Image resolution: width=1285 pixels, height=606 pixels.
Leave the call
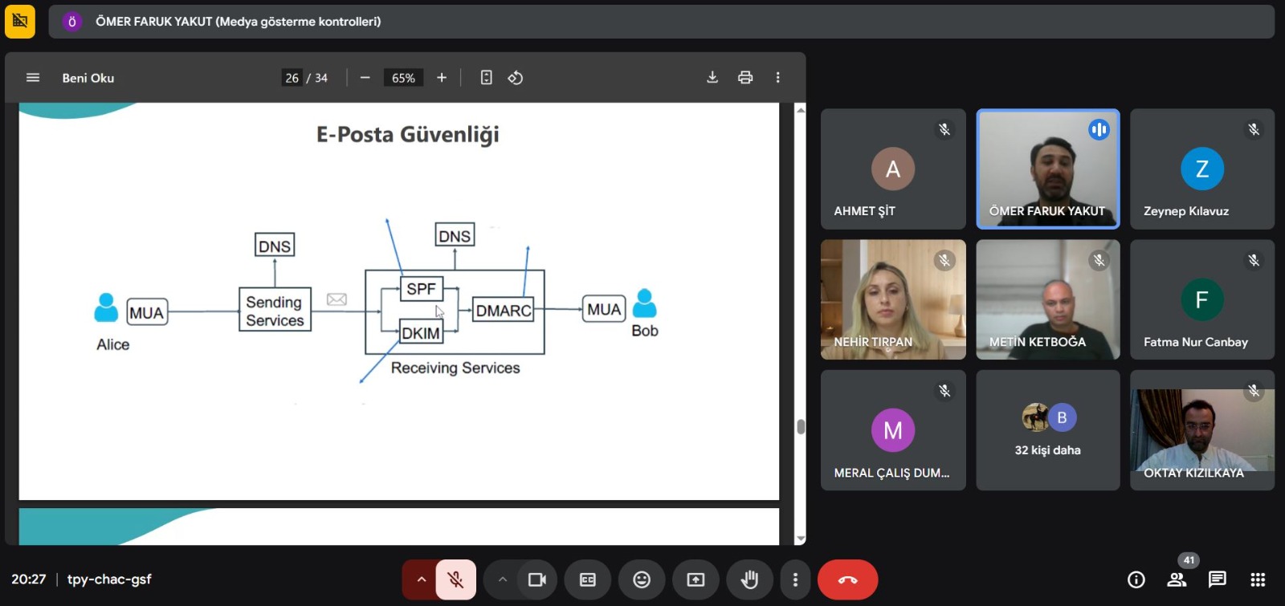(x=847, y=580)
